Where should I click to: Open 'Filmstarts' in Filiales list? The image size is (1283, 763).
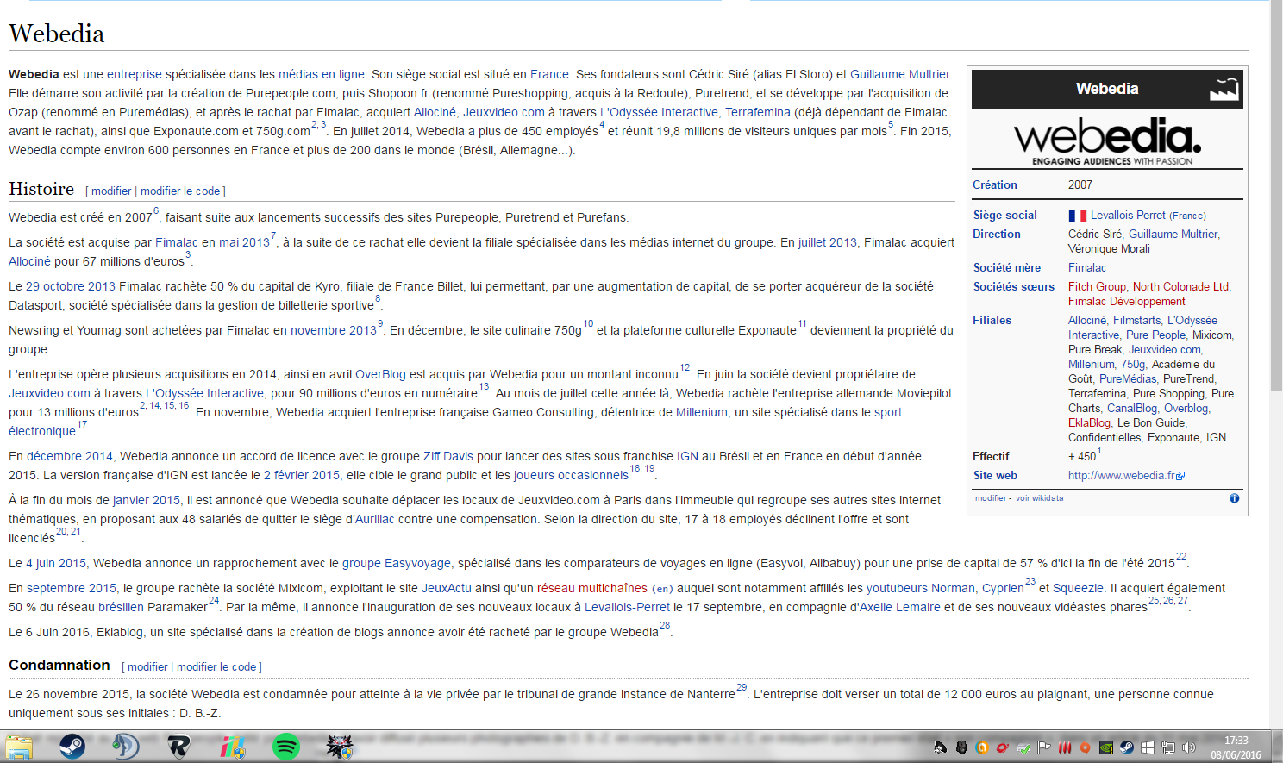point(1136,320)
